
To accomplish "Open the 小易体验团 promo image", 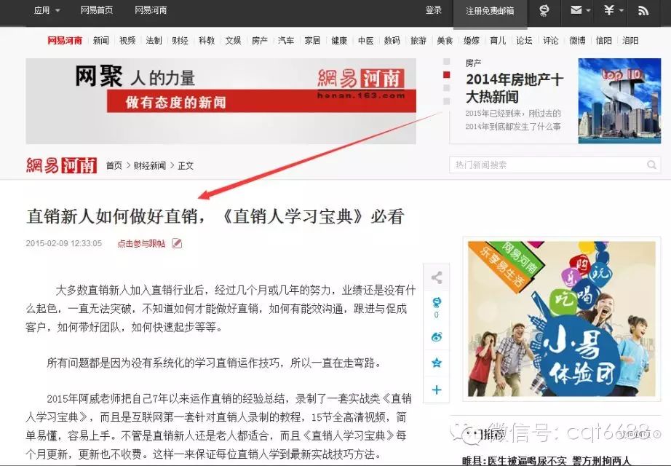I will tap(561, 319).
